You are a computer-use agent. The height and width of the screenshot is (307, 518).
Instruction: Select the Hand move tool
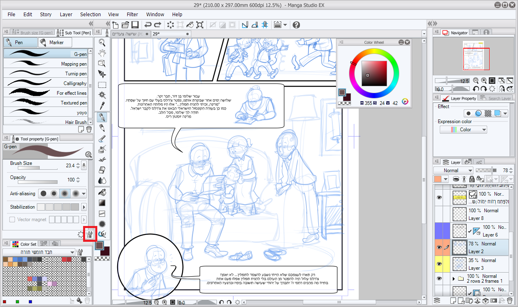102,53
